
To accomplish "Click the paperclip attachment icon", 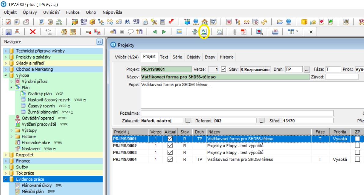I will point(235,32).
